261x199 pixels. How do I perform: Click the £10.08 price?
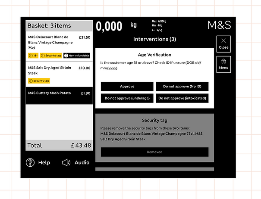85,68
